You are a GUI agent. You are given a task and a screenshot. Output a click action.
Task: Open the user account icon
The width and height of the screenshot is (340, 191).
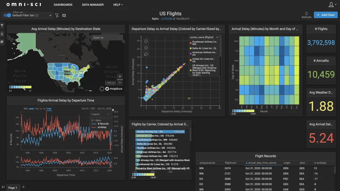click(331, 5)
